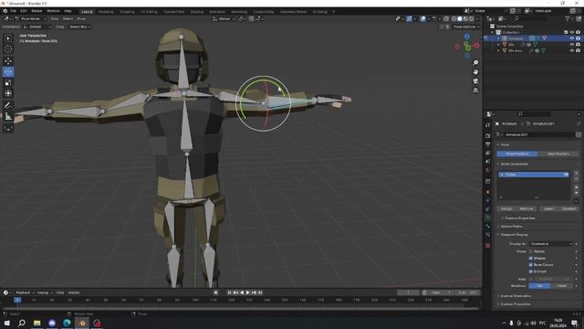
Task: Jump to the timeline end frame button
Action: [260, 292]
